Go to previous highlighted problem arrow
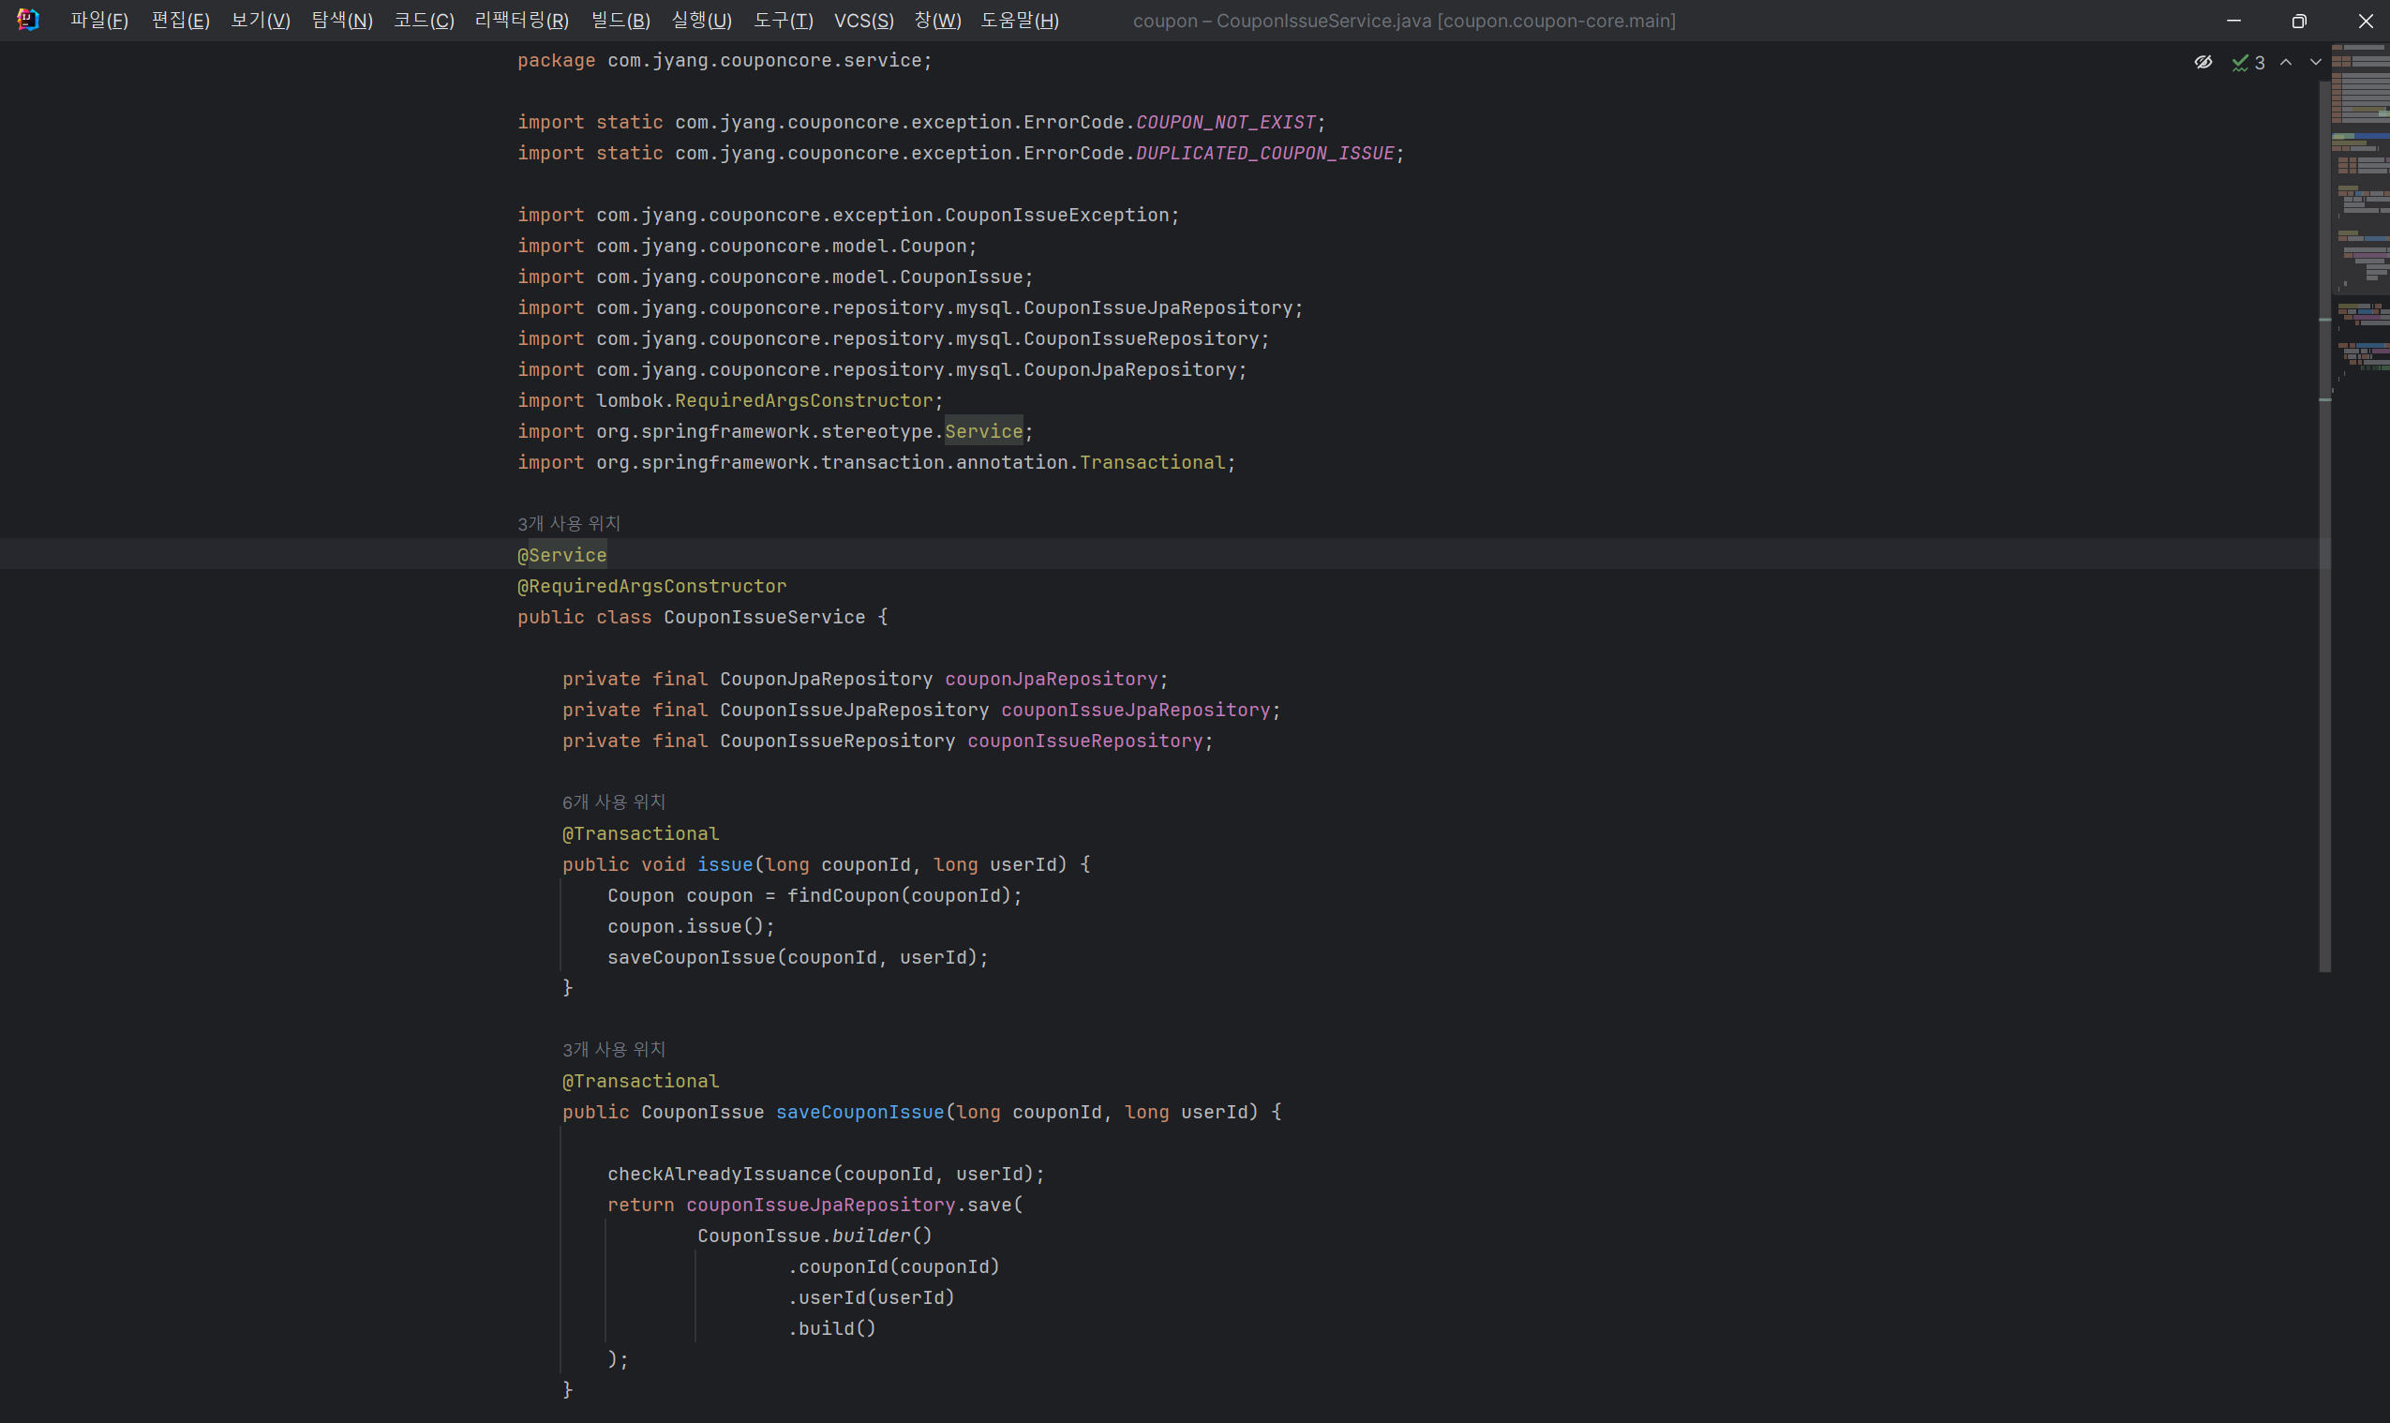This screenshot has height=1423, width=2390. click(x=2286, y=62)
